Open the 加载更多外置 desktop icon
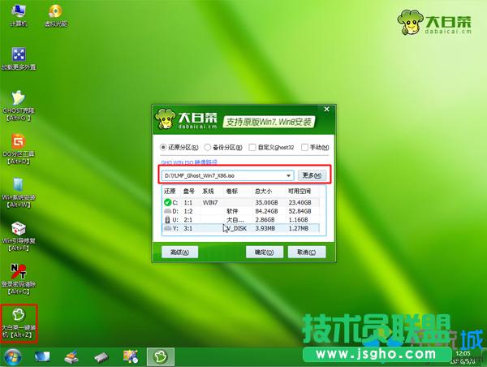This screenshot has width=487, height=367. [x=17, y=55]
